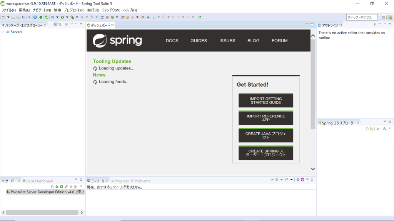Switch to the Boot Dashboard tab
This screenshot has height=221, width=394.
(38, 181)
